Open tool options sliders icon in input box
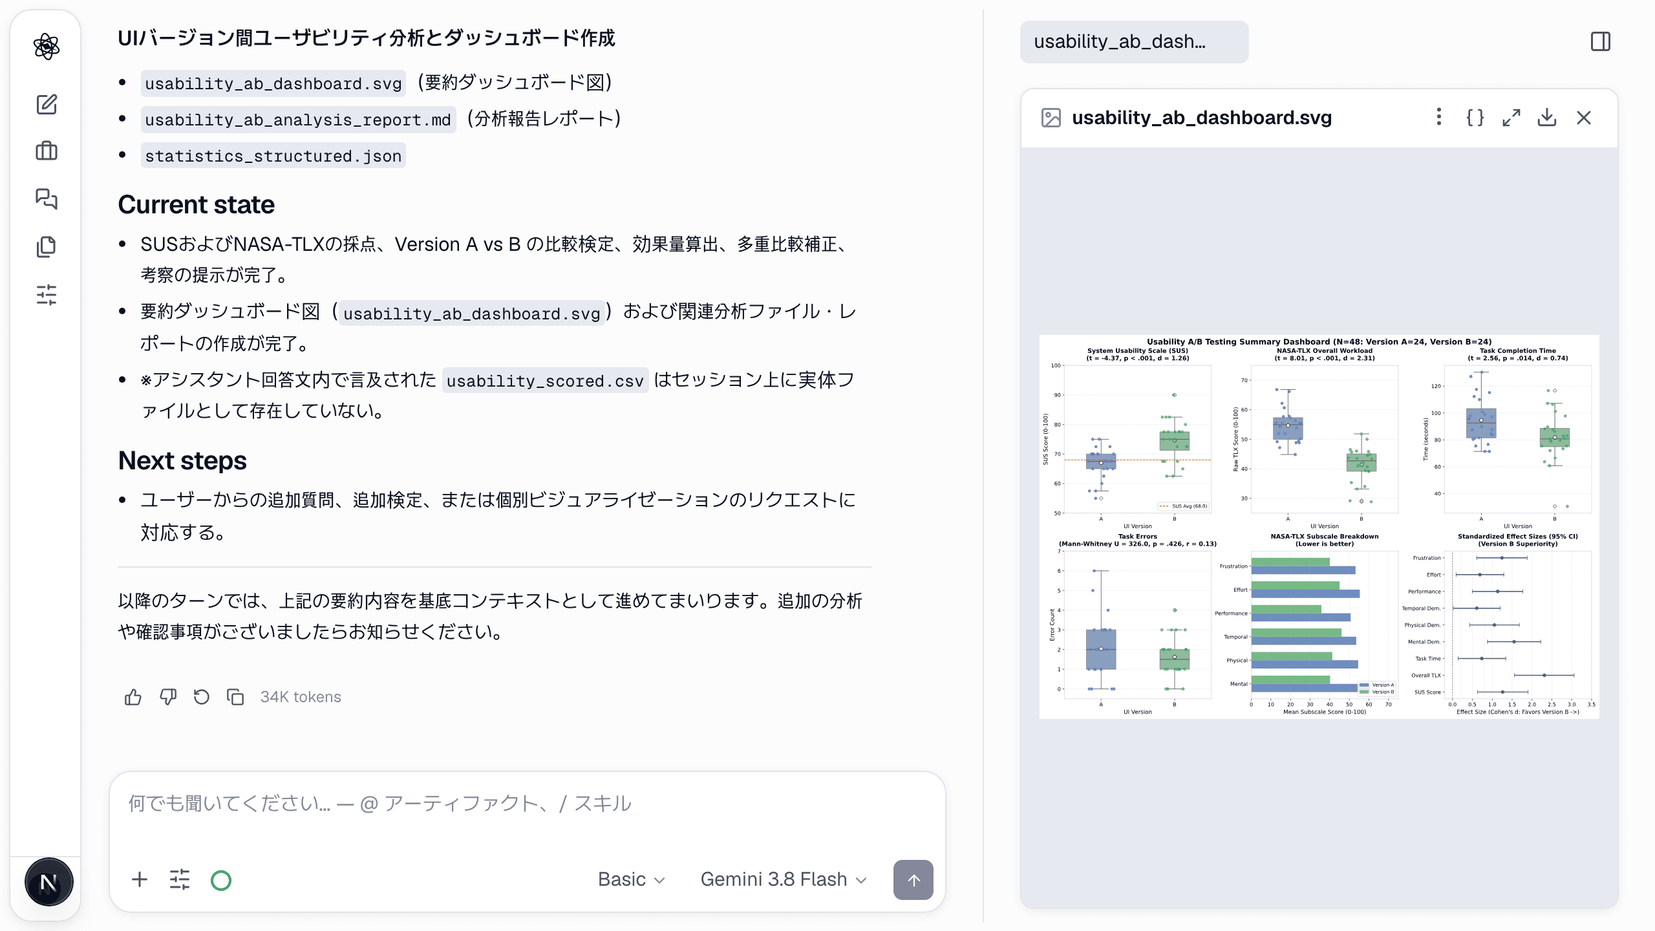 (180, 880)
